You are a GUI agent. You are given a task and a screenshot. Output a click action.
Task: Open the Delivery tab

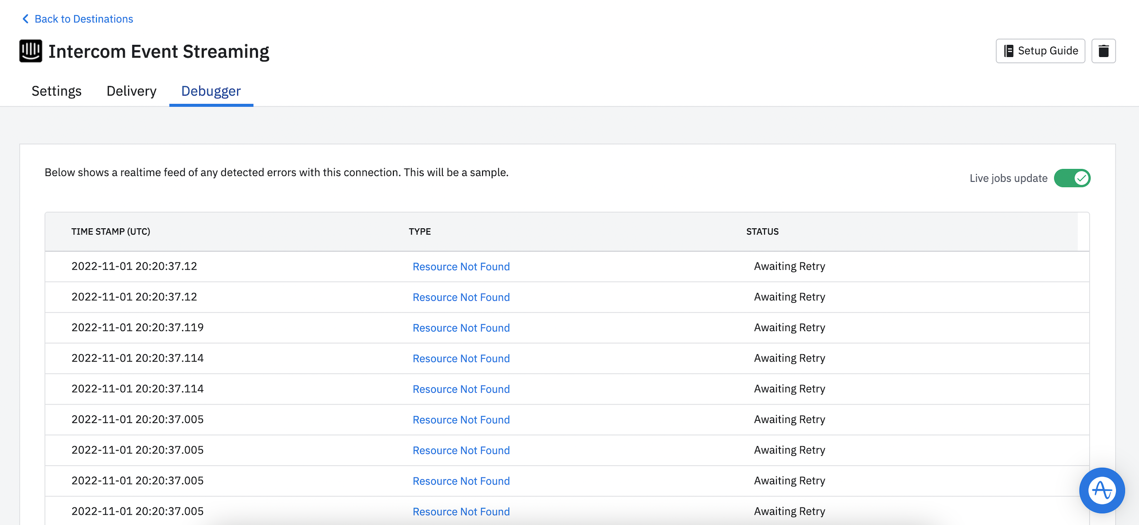(131, 91)
